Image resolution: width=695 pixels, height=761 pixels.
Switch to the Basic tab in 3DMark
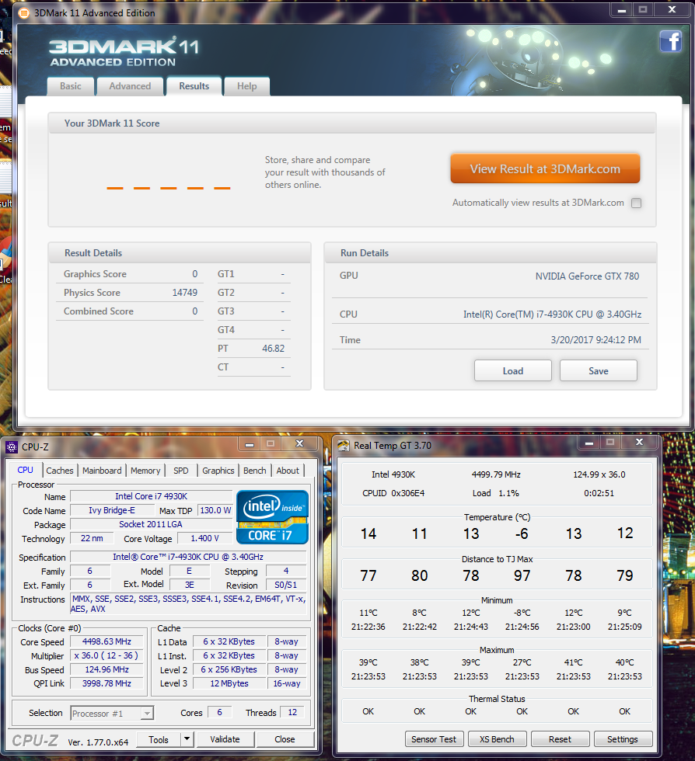tap(71, 86)
